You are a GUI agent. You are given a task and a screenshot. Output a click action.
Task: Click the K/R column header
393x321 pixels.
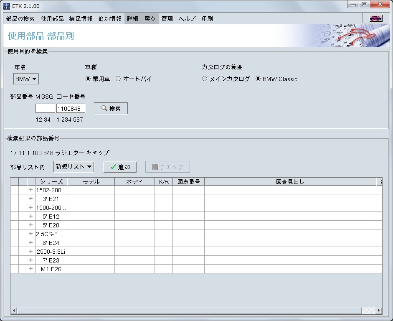[164, 181]
